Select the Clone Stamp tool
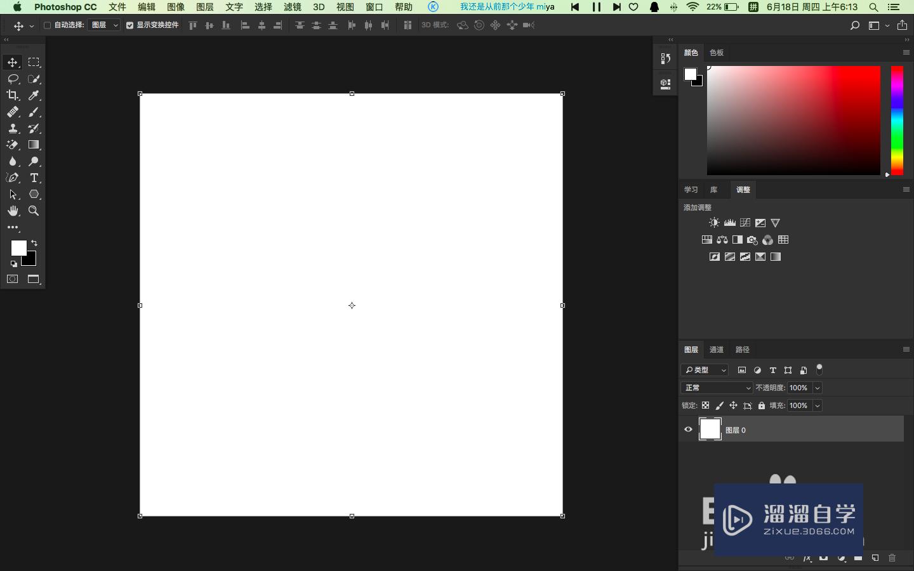This screenshot has height=571, width=914. tap(13, 128)
